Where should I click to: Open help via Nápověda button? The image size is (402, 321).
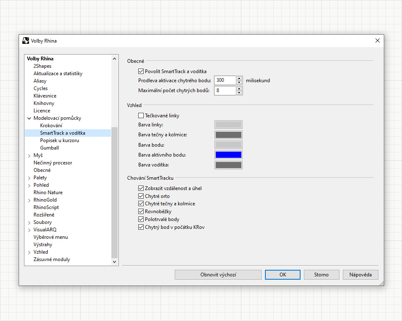361,275
